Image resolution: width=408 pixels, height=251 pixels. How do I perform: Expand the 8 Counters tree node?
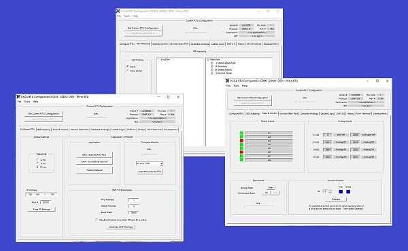coord(211,66)
